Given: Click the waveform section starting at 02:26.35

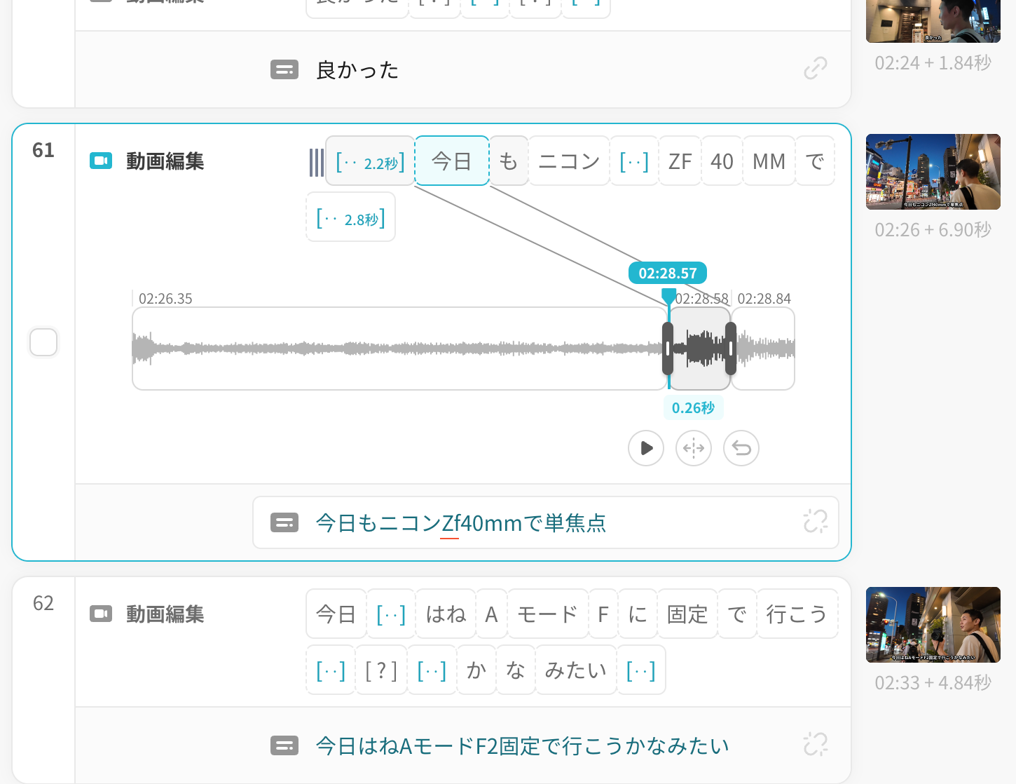Looking at the screenshot, I should (398, 349).
